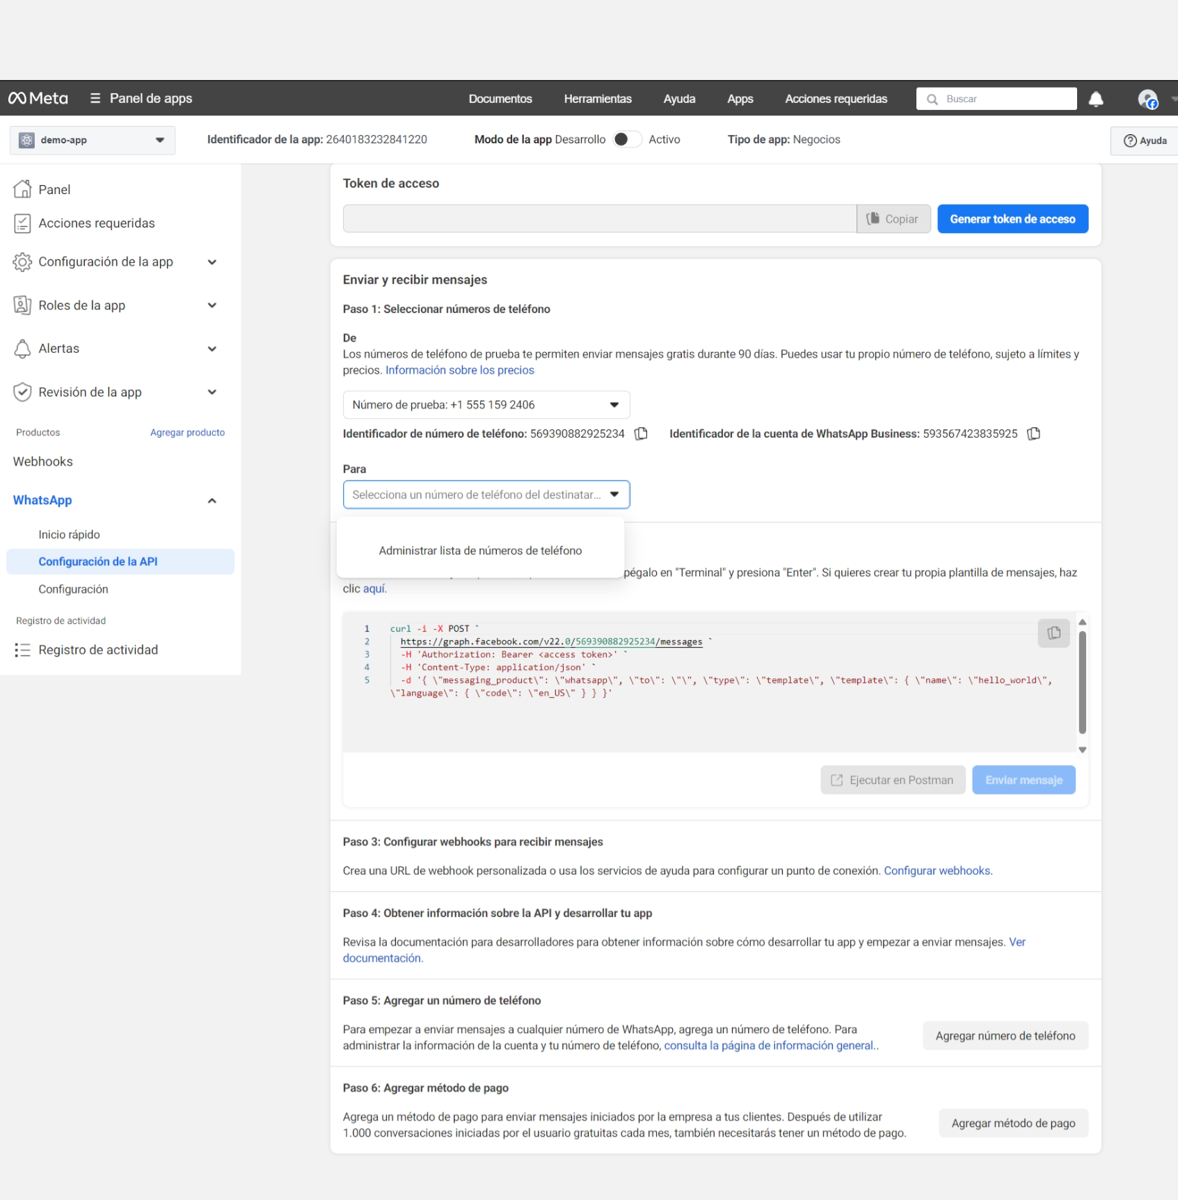The image size is (1178, 1200).
Task: Click Generar token de acceso button
Action: click(1012, 219)
